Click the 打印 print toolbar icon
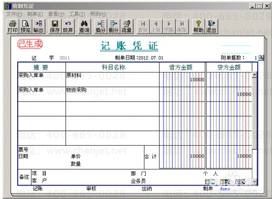The width and height of the screenshot is (272, 199). (x=12, y=26)
